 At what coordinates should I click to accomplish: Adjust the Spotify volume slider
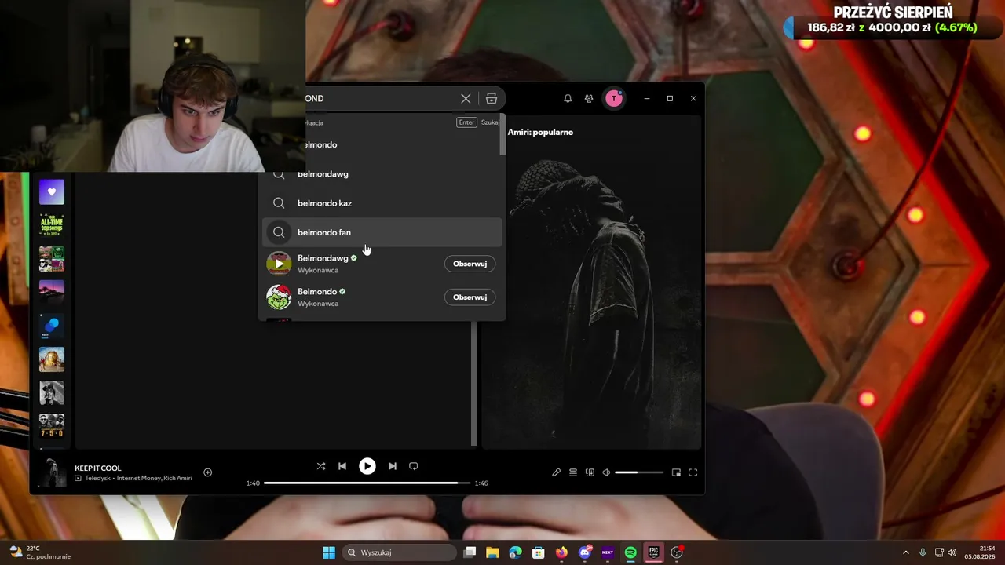(x=639, y=472)
